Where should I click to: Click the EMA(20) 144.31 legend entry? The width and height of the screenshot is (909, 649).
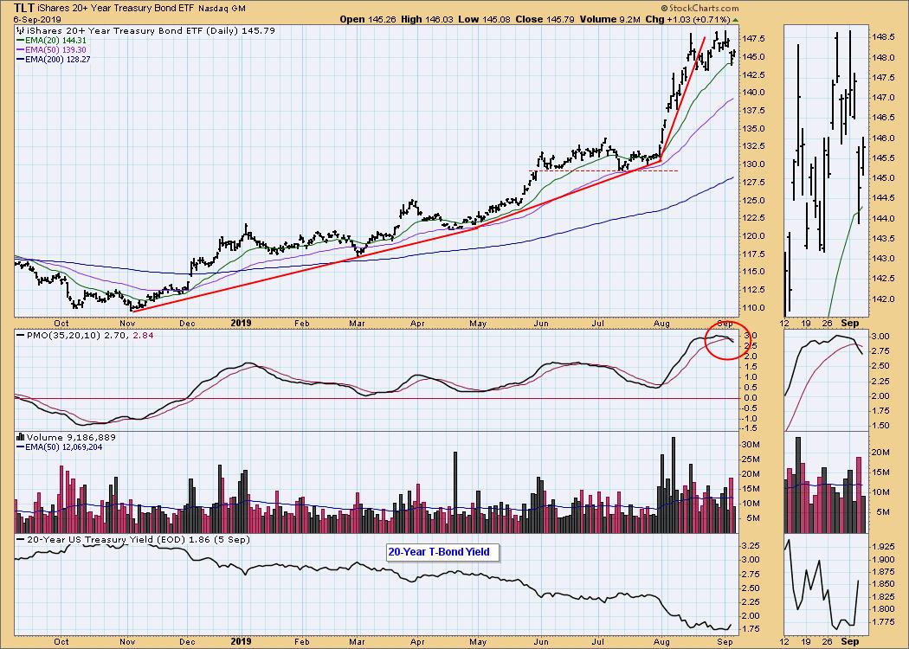[51, 41]
